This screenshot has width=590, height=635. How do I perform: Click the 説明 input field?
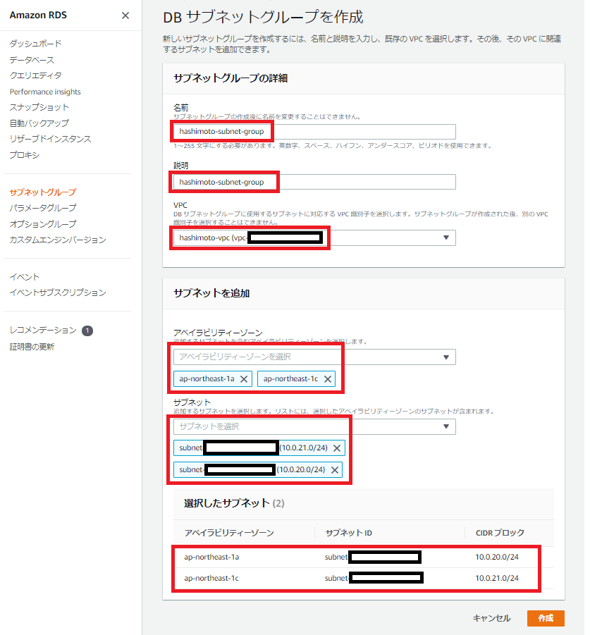pos(314,182)
